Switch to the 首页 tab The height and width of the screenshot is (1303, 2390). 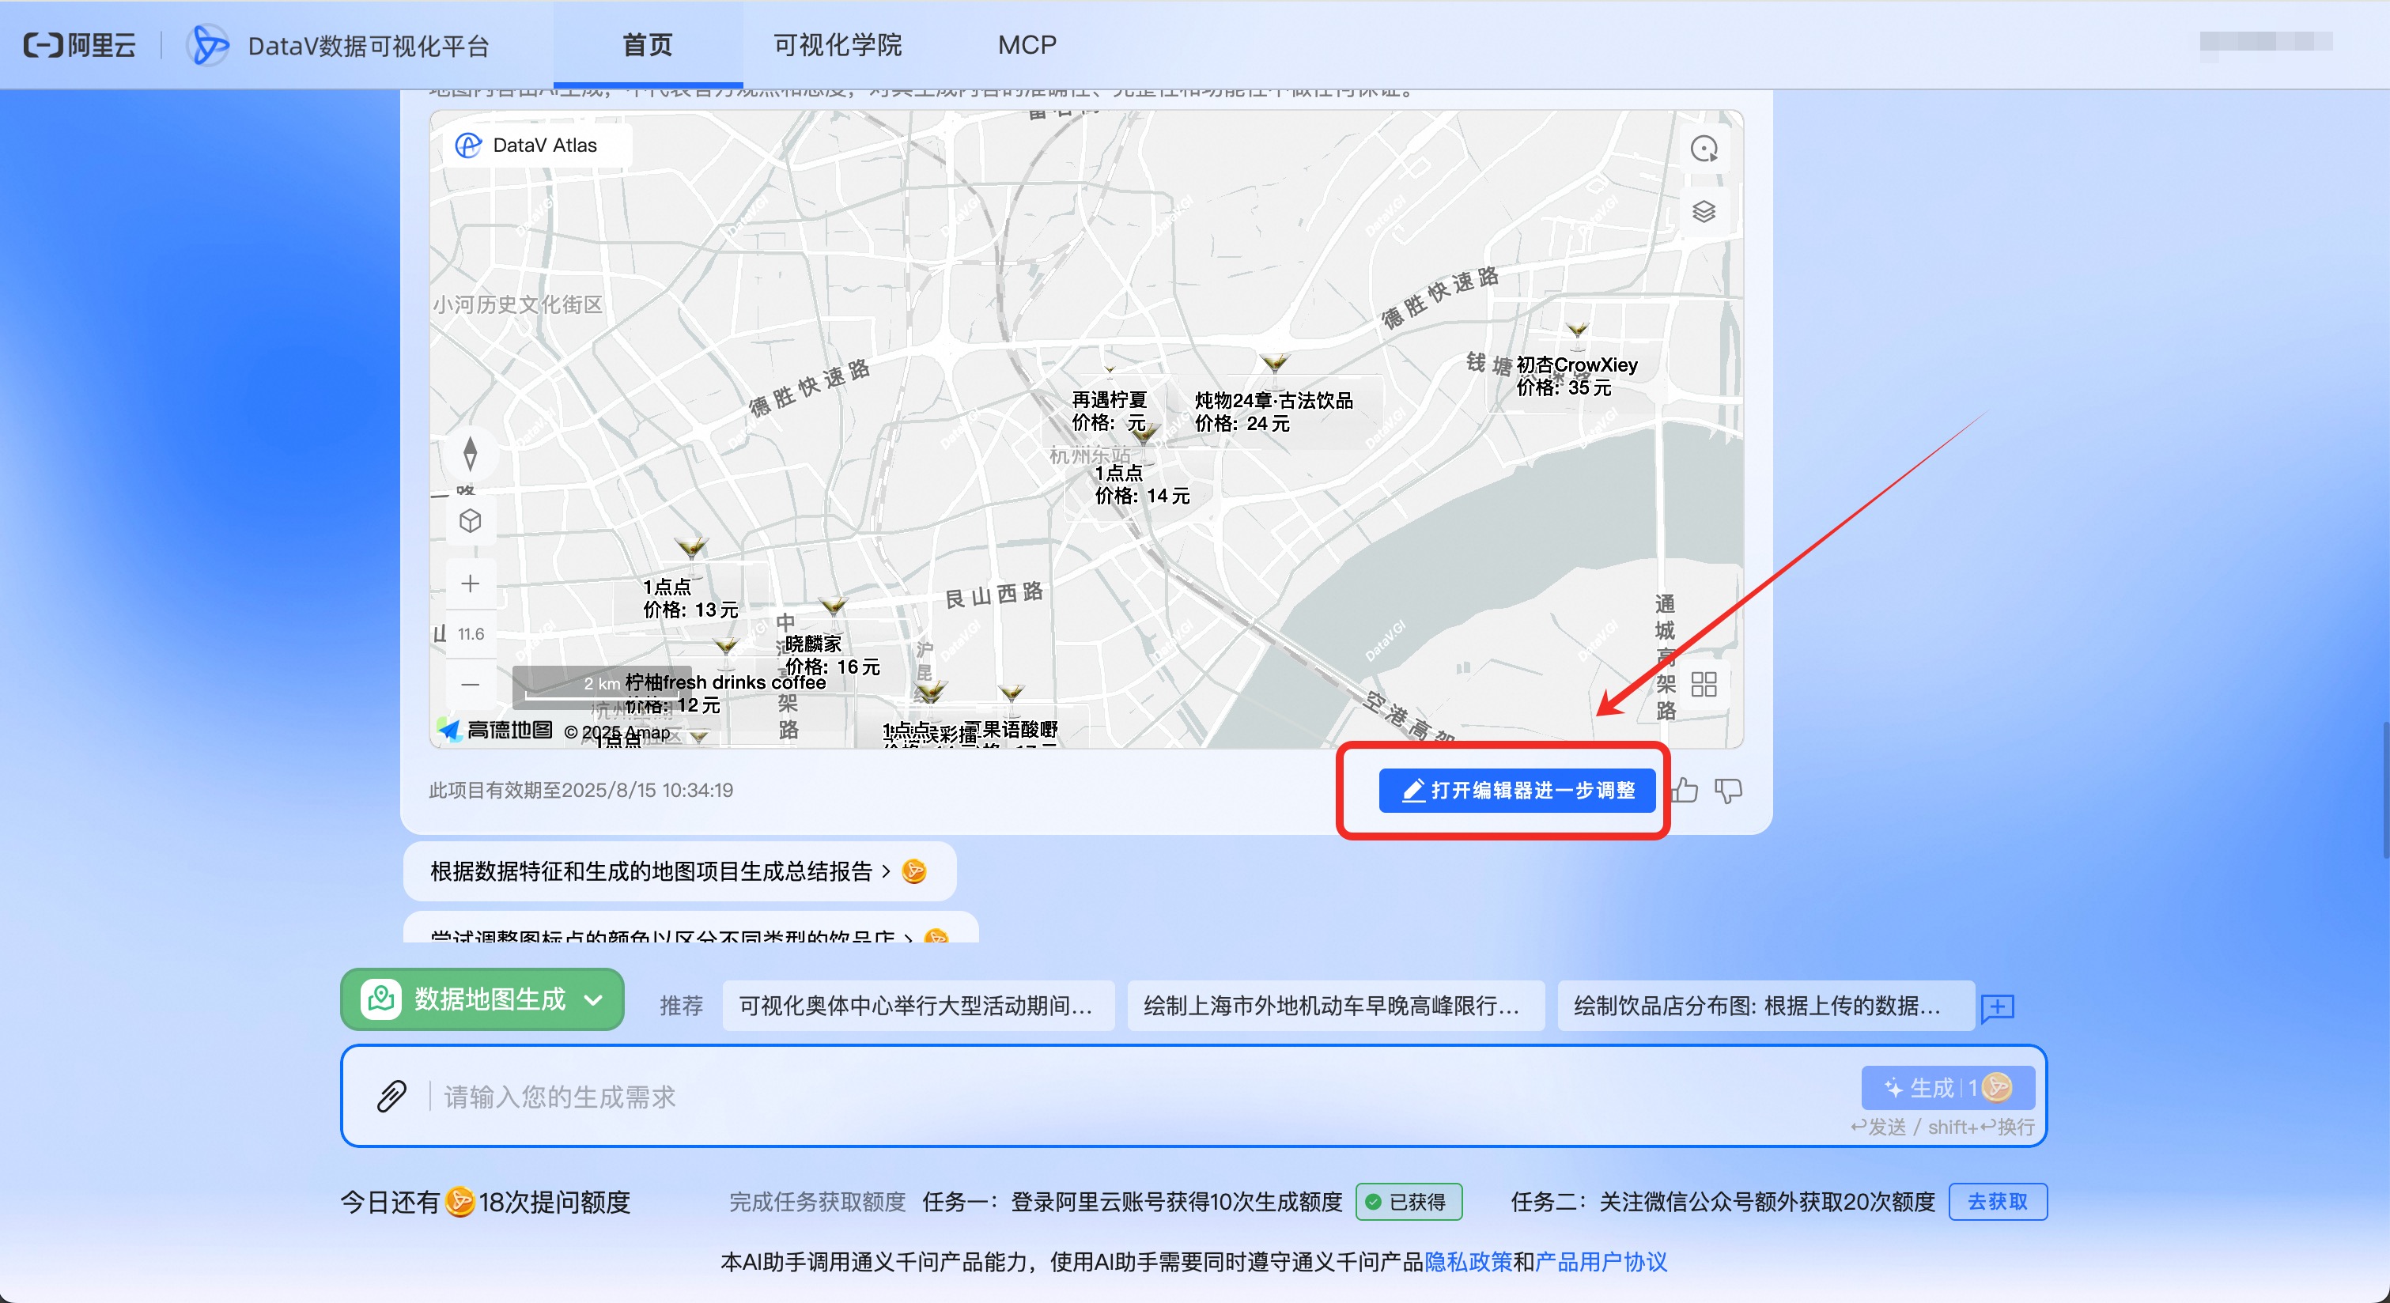point(648,44)
